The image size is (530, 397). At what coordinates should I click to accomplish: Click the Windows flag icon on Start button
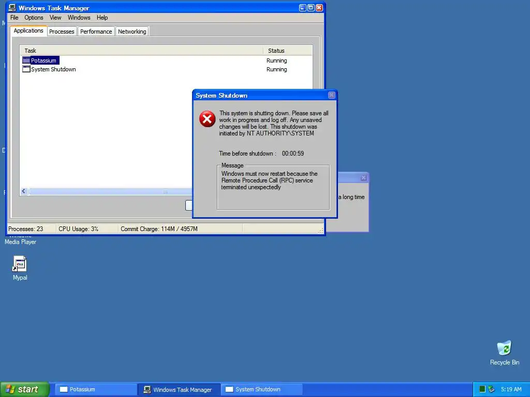[10, 389]
